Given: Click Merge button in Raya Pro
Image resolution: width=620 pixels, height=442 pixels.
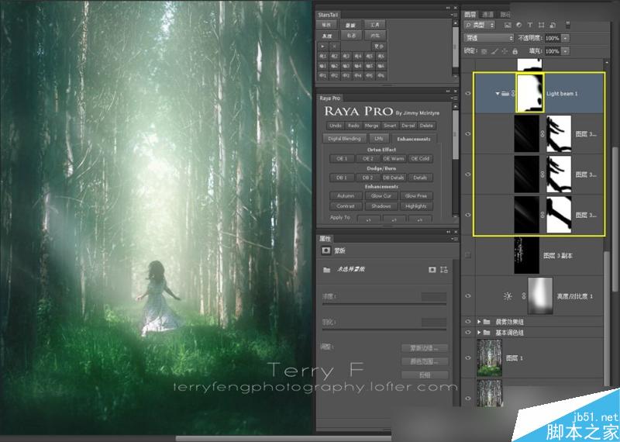Looking at the screenshot, I should click(x=371, y=126).
